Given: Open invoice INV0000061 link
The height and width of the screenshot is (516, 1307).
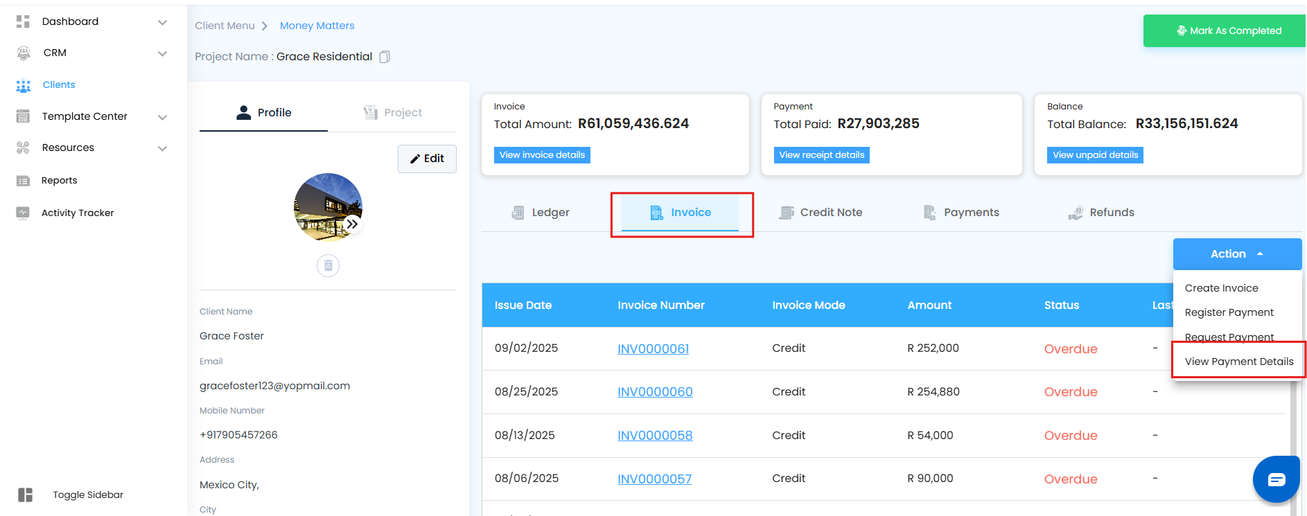Looking at the screenshot, I should 653,349.
